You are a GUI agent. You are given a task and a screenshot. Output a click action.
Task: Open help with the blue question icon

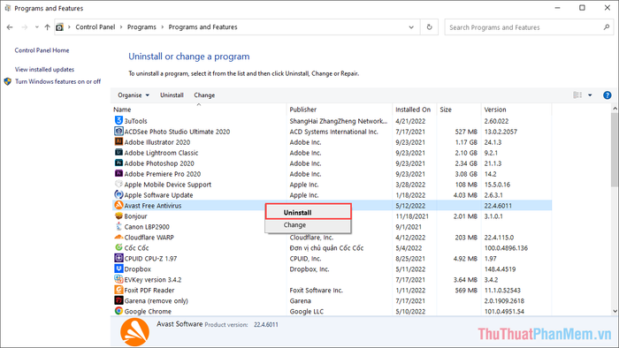tap(608, 95)
